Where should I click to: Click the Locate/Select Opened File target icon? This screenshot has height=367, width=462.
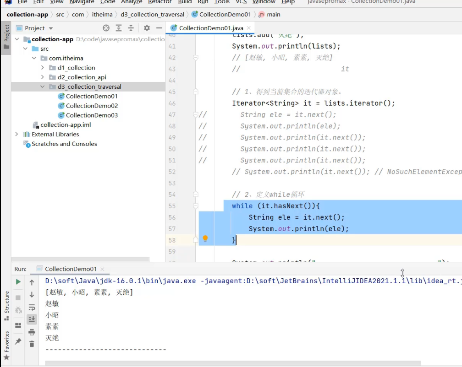point(106,28)
